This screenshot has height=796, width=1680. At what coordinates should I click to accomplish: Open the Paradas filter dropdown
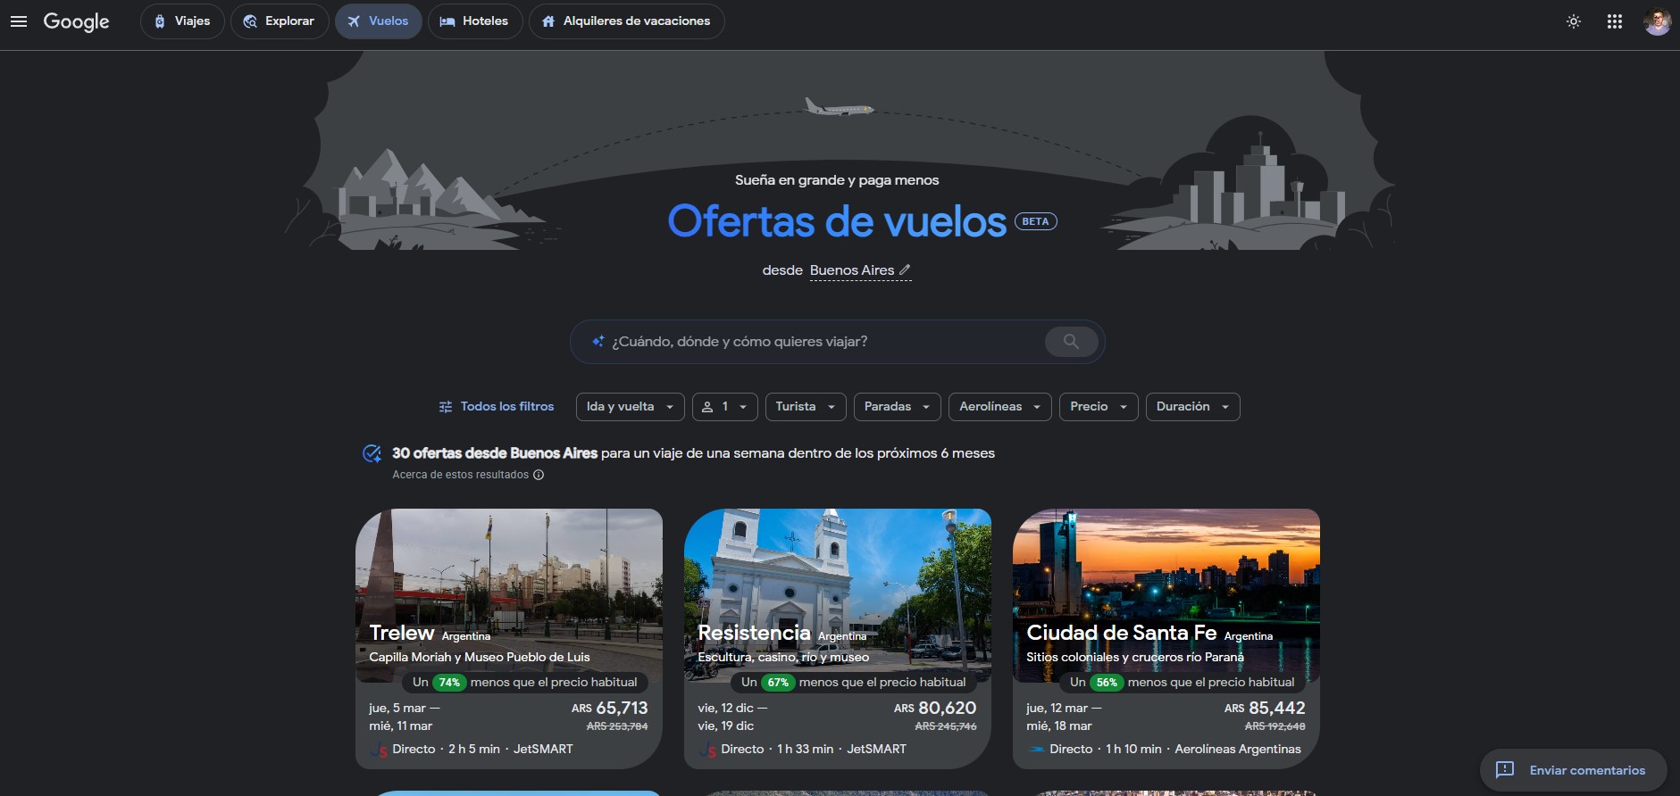click(897, 407)
